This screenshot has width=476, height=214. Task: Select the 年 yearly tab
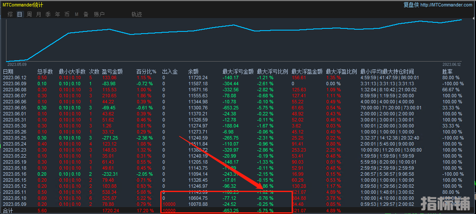[x=57, y=14]
